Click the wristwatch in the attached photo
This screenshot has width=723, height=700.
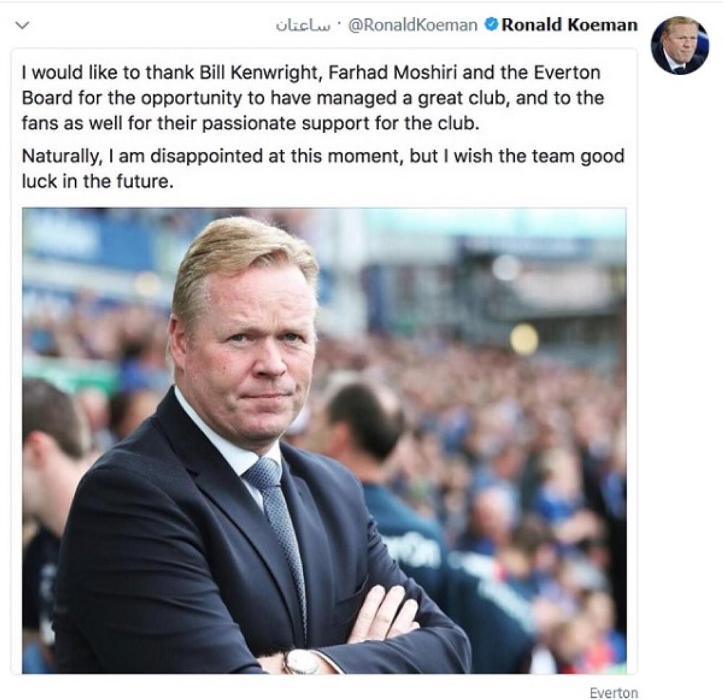(301, 660)
